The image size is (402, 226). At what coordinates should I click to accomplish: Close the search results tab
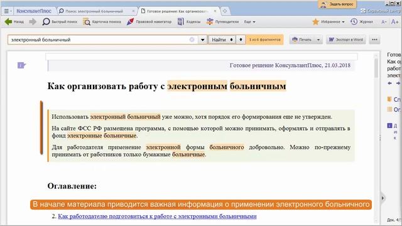[133, 11]
